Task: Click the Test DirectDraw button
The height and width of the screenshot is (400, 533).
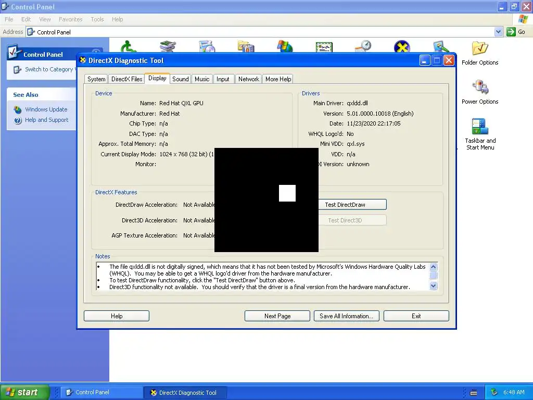Action: [x=352, y=205]
